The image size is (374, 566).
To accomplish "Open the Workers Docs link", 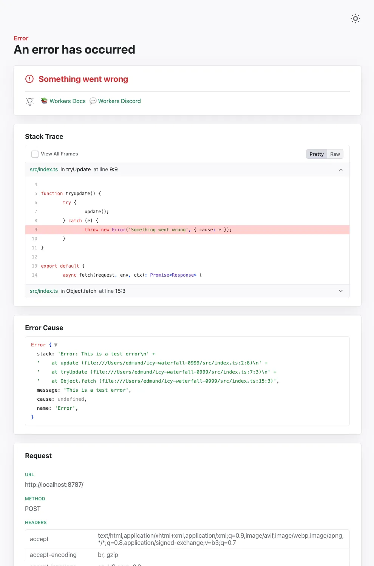I will click(67, 101).
